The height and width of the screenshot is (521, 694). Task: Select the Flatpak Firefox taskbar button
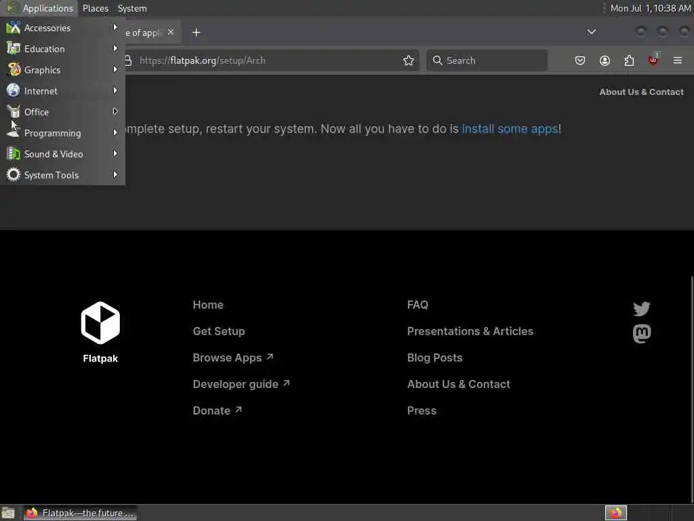click(x=80, y=513)
